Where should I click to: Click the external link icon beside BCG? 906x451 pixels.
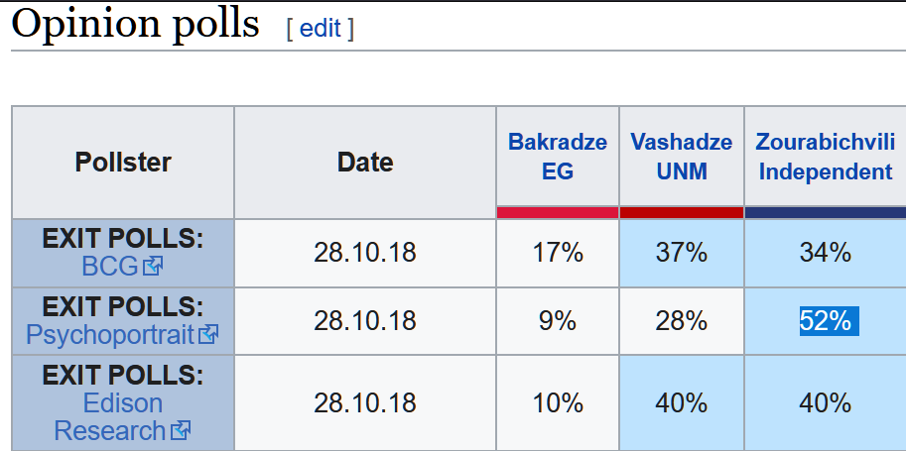coord(153,267)
